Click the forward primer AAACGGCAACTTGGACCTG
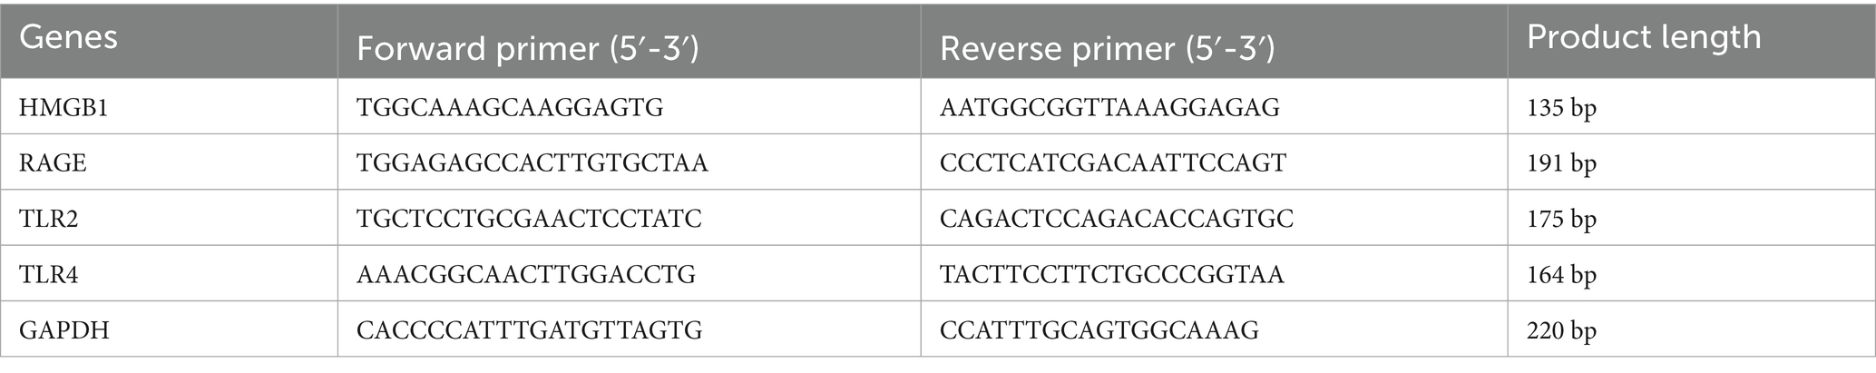This screenshot has width=1876, height=373. pyautogui.click(x=526, y=274)
